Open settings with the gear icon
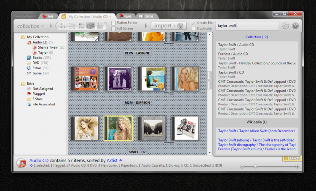Image resolution: width=316 pixels, height=191 pixels. (286, 26)
